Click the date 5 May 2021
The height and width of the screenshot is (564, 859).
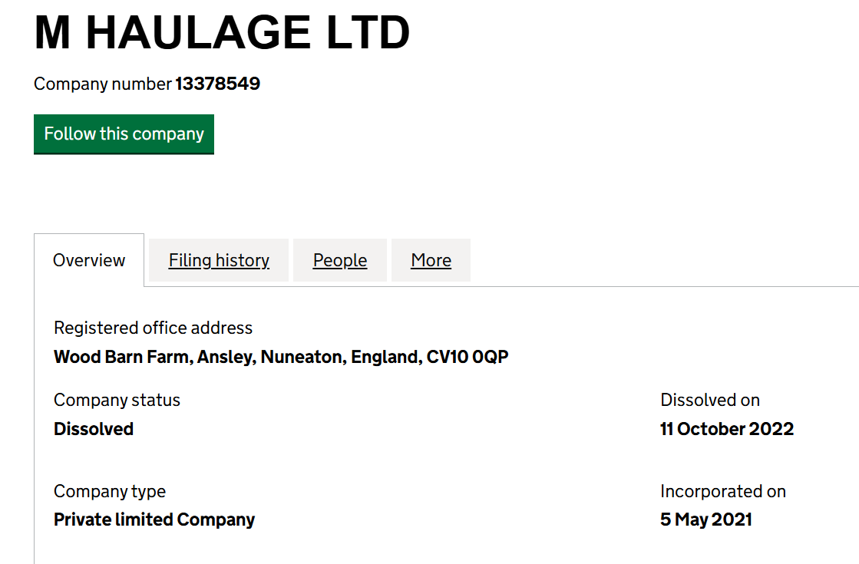[706, 519]
